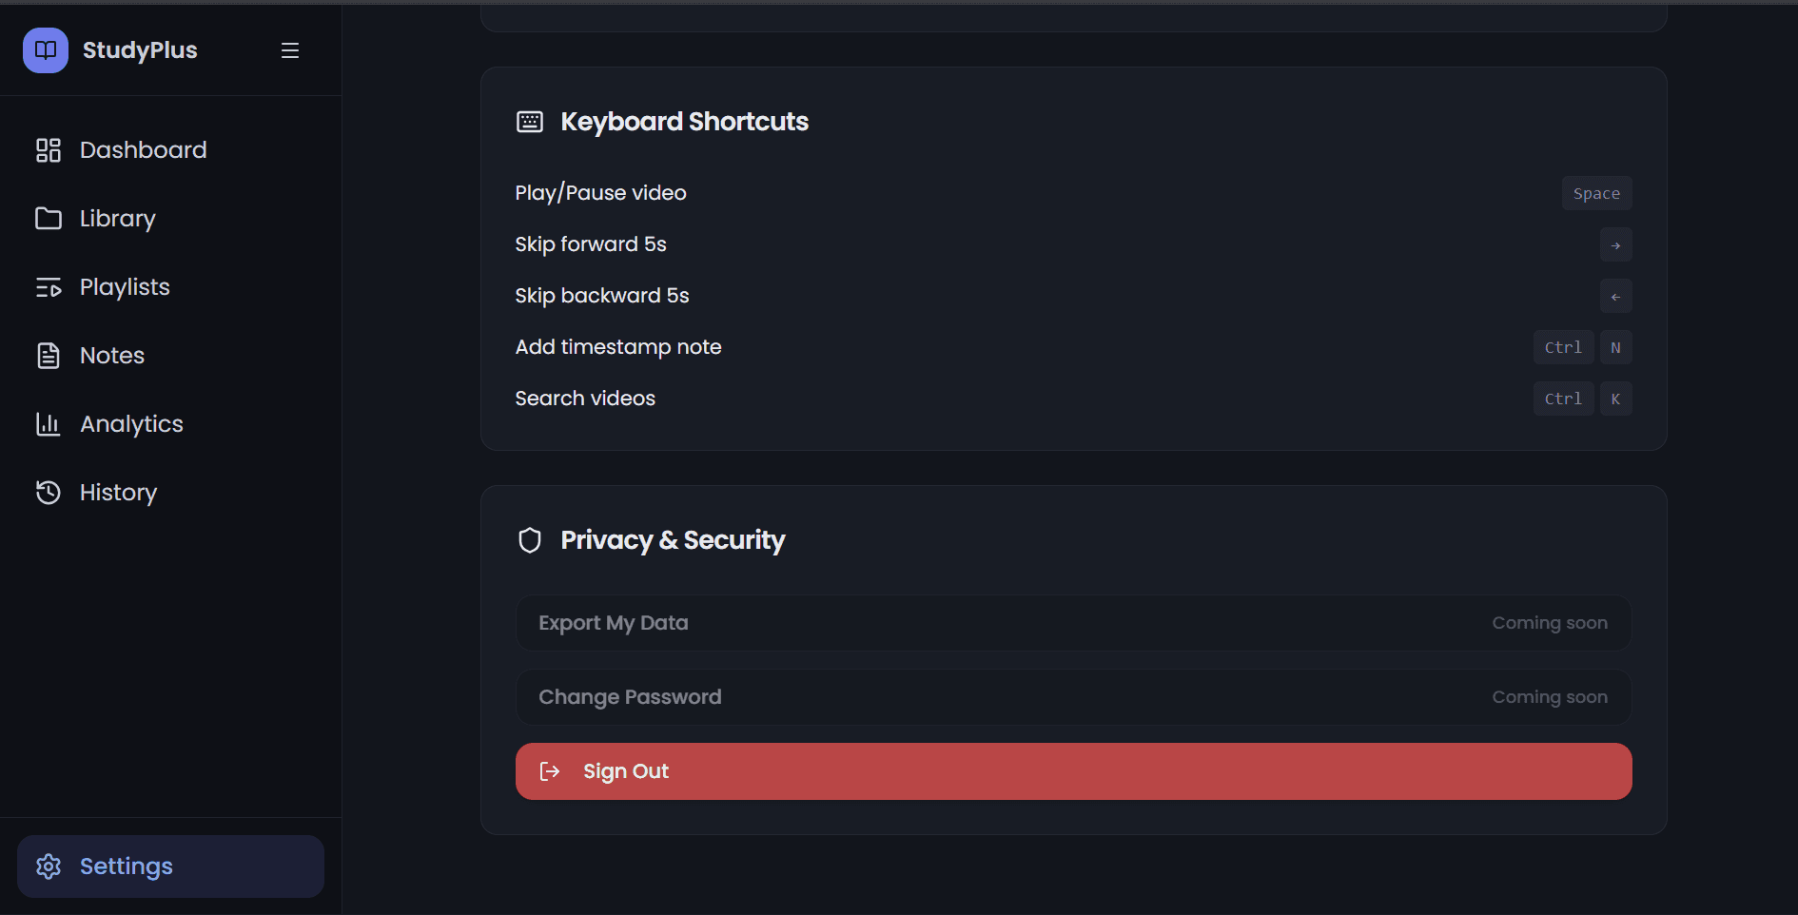Click the Dashboard grid icon
This screenshot has width=1798, height=915.
point(49,150)
